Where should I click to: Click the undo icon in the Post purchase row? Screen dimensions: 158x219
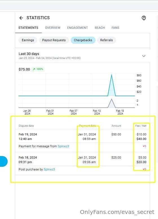coord(145,169)
